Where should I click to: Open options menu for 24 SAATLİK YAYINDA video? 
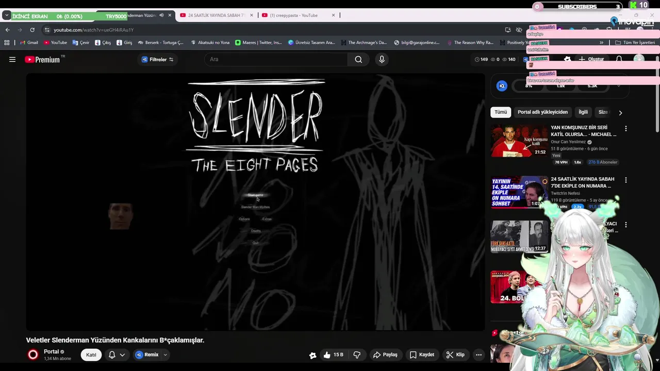[625, 180]
